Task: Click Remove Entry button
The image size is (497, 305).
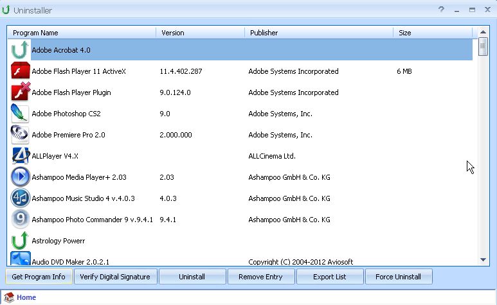Action: [261, 277]
